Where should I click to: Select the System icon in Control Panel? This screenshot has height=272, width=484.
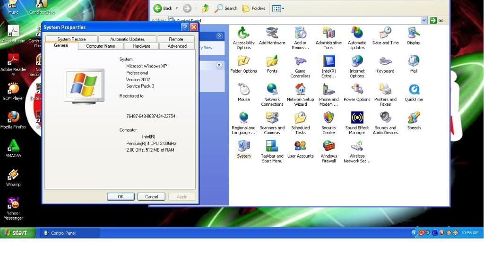point(243,150)
